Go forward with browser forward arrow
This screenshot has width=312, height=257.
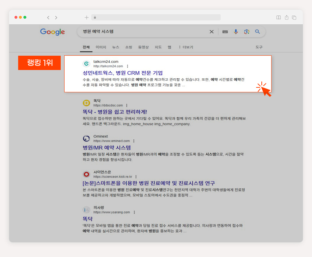56,17
